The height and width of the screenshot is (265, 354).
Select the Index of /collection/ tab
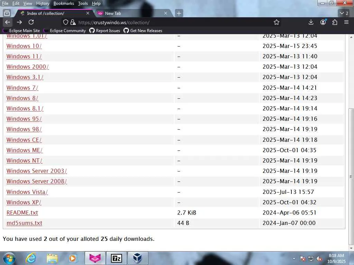click(x=54, y=13)
